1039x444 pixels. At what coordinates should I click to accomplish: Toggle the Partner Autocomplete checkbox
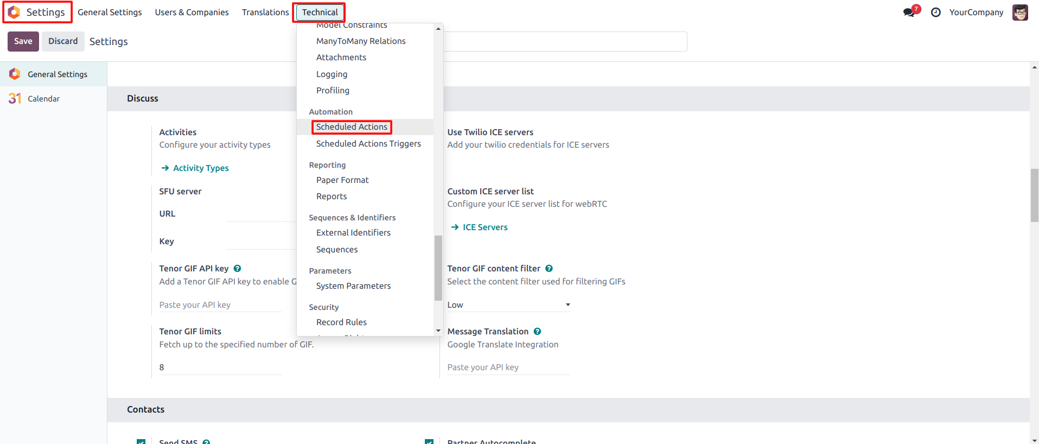pyautogui.click(x=429, y=442)
